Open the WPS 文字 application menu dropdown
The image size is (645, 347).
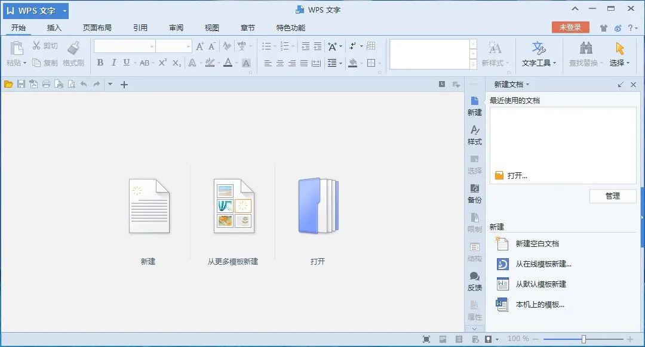tap(64, 11)
